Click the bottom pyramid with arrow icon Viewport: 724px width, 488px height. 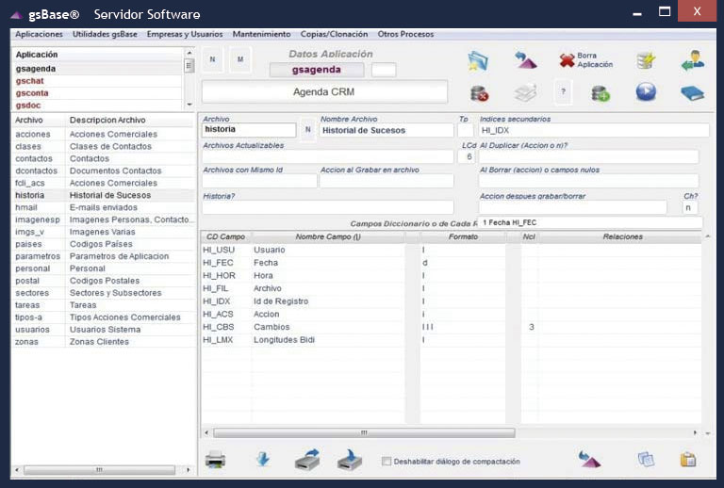point(589,459)
